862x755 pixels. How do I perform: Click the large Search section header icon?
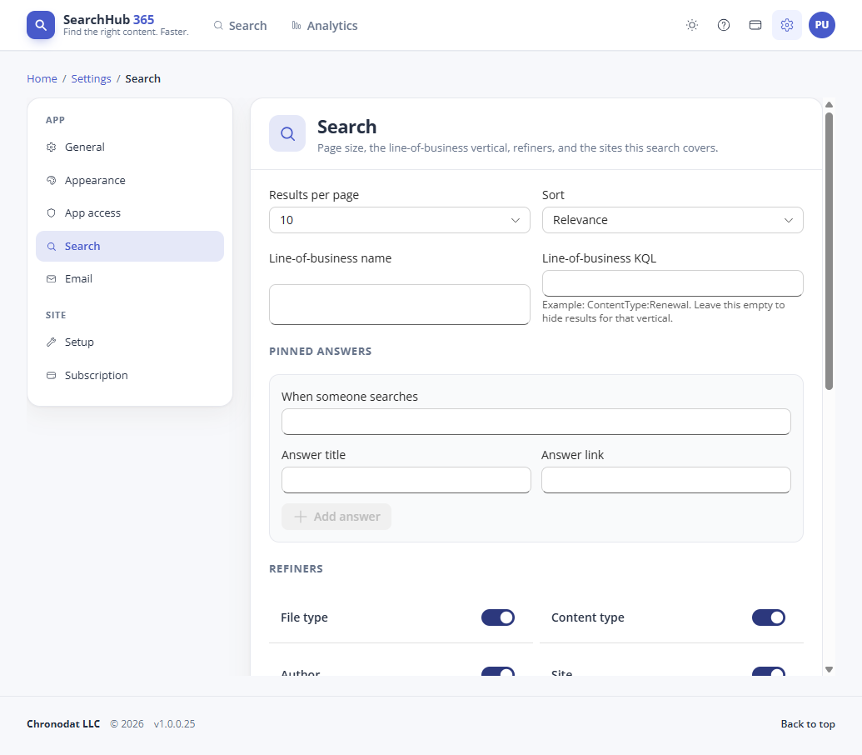tap(287, 133)
